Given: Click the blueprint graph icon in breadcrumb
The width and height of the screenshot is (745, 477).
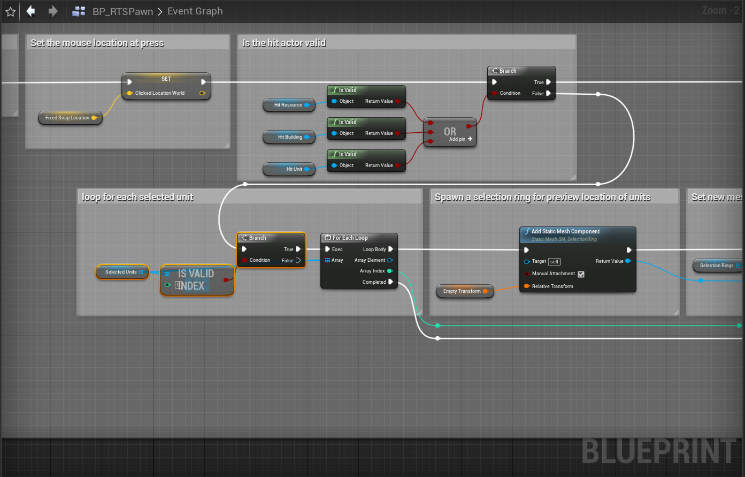Looking at the screenshot, I should point(79,11).
